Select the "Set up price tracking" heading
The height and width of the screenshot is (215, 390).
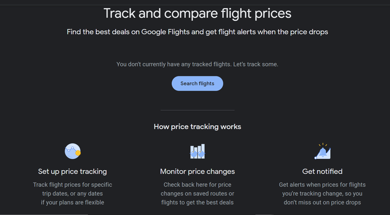(x=72, y=171)
